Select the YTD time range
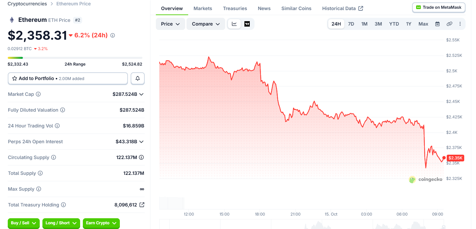Screen dimensions: 476x229 pyautogui.click(x=394, y=24)
